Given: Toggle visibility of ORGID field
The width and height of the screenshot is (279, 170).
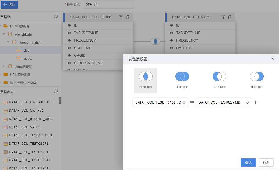Looking at the screenshot, I should point(69,55).
